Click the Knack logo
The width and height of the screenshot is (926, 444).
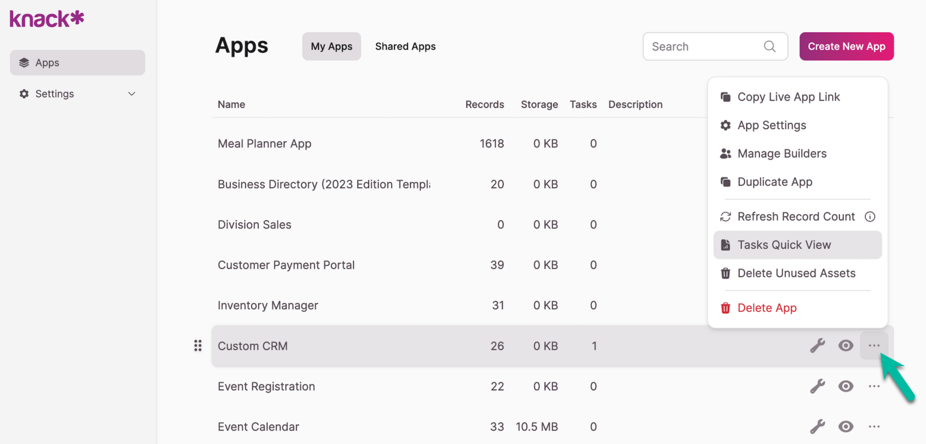point(47,19)
